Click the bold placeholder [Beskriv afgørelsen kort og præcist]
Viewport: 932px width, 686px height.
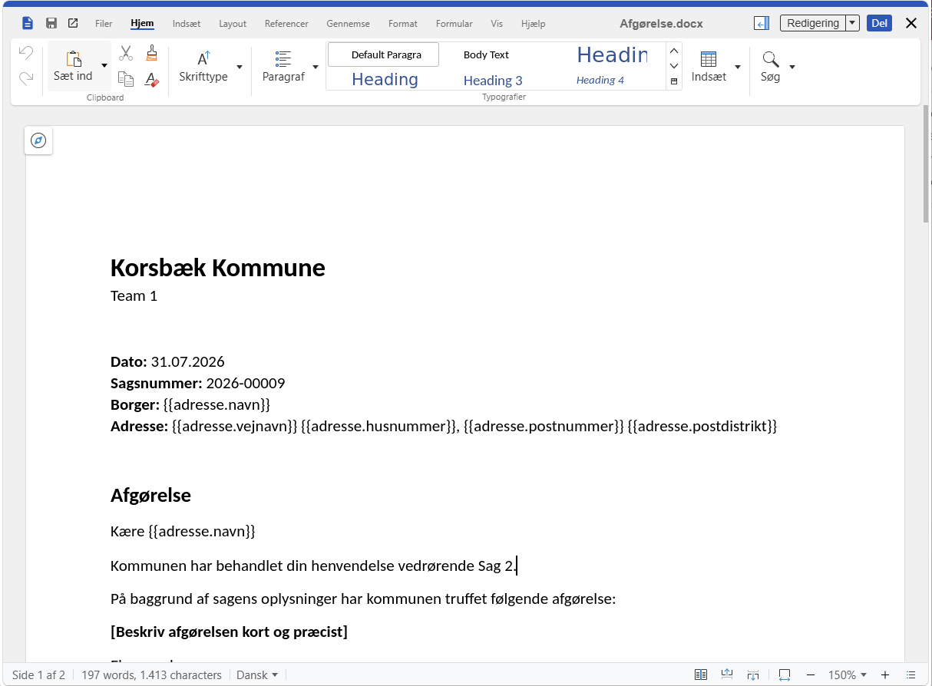click(229, 632)
